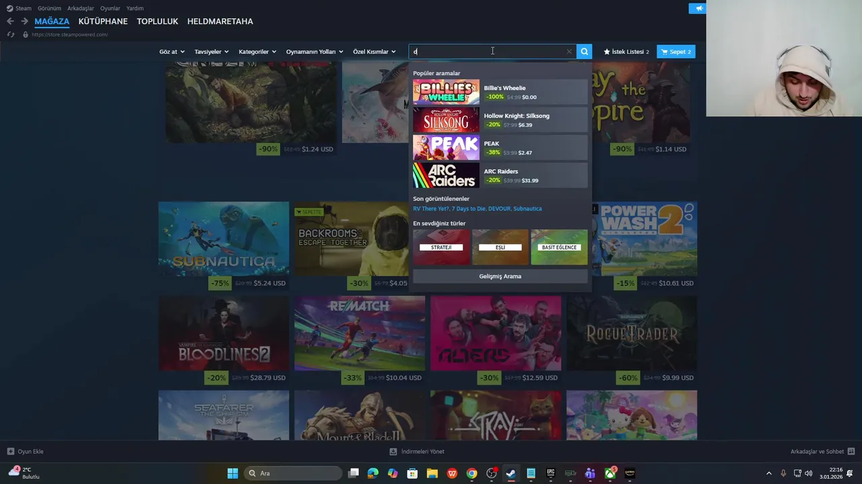Select ARC Raiders search suggestion

500,175
